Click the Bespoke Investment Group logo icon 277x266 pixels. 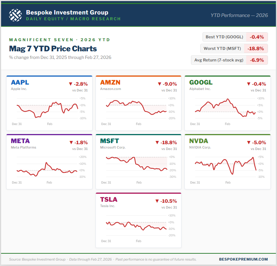point(15,15)
